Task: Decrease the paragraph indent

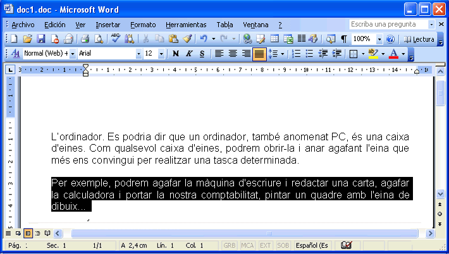Action: click(x=323, y=54)
